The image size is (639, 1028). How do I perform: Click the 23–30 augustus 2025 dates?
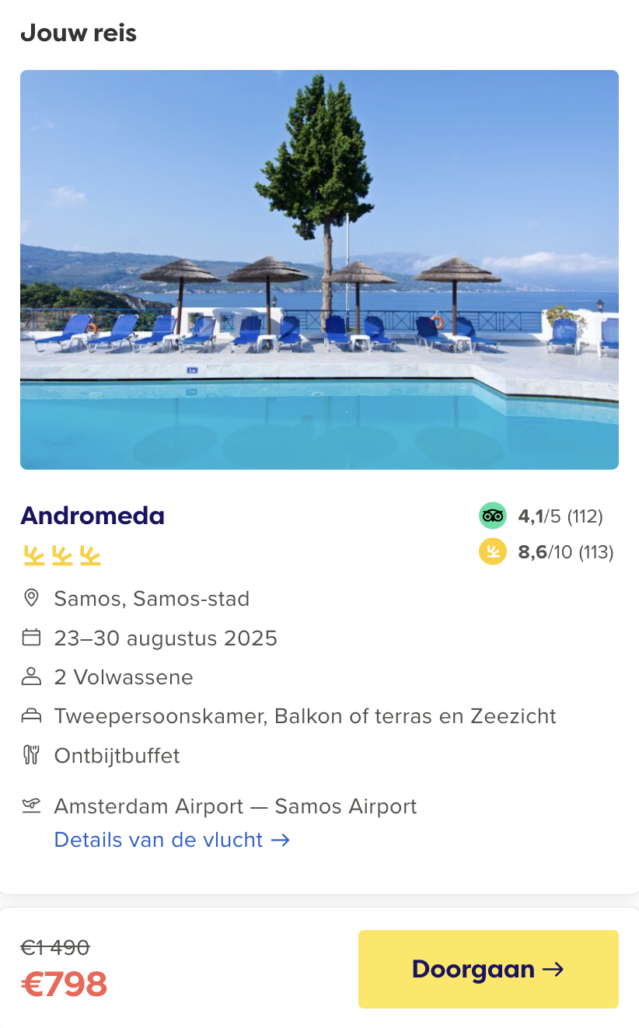[166, 638]
